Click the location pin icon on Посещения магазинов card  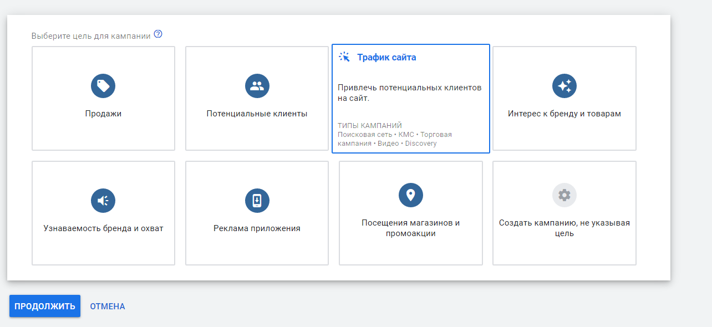click(410, 195)
